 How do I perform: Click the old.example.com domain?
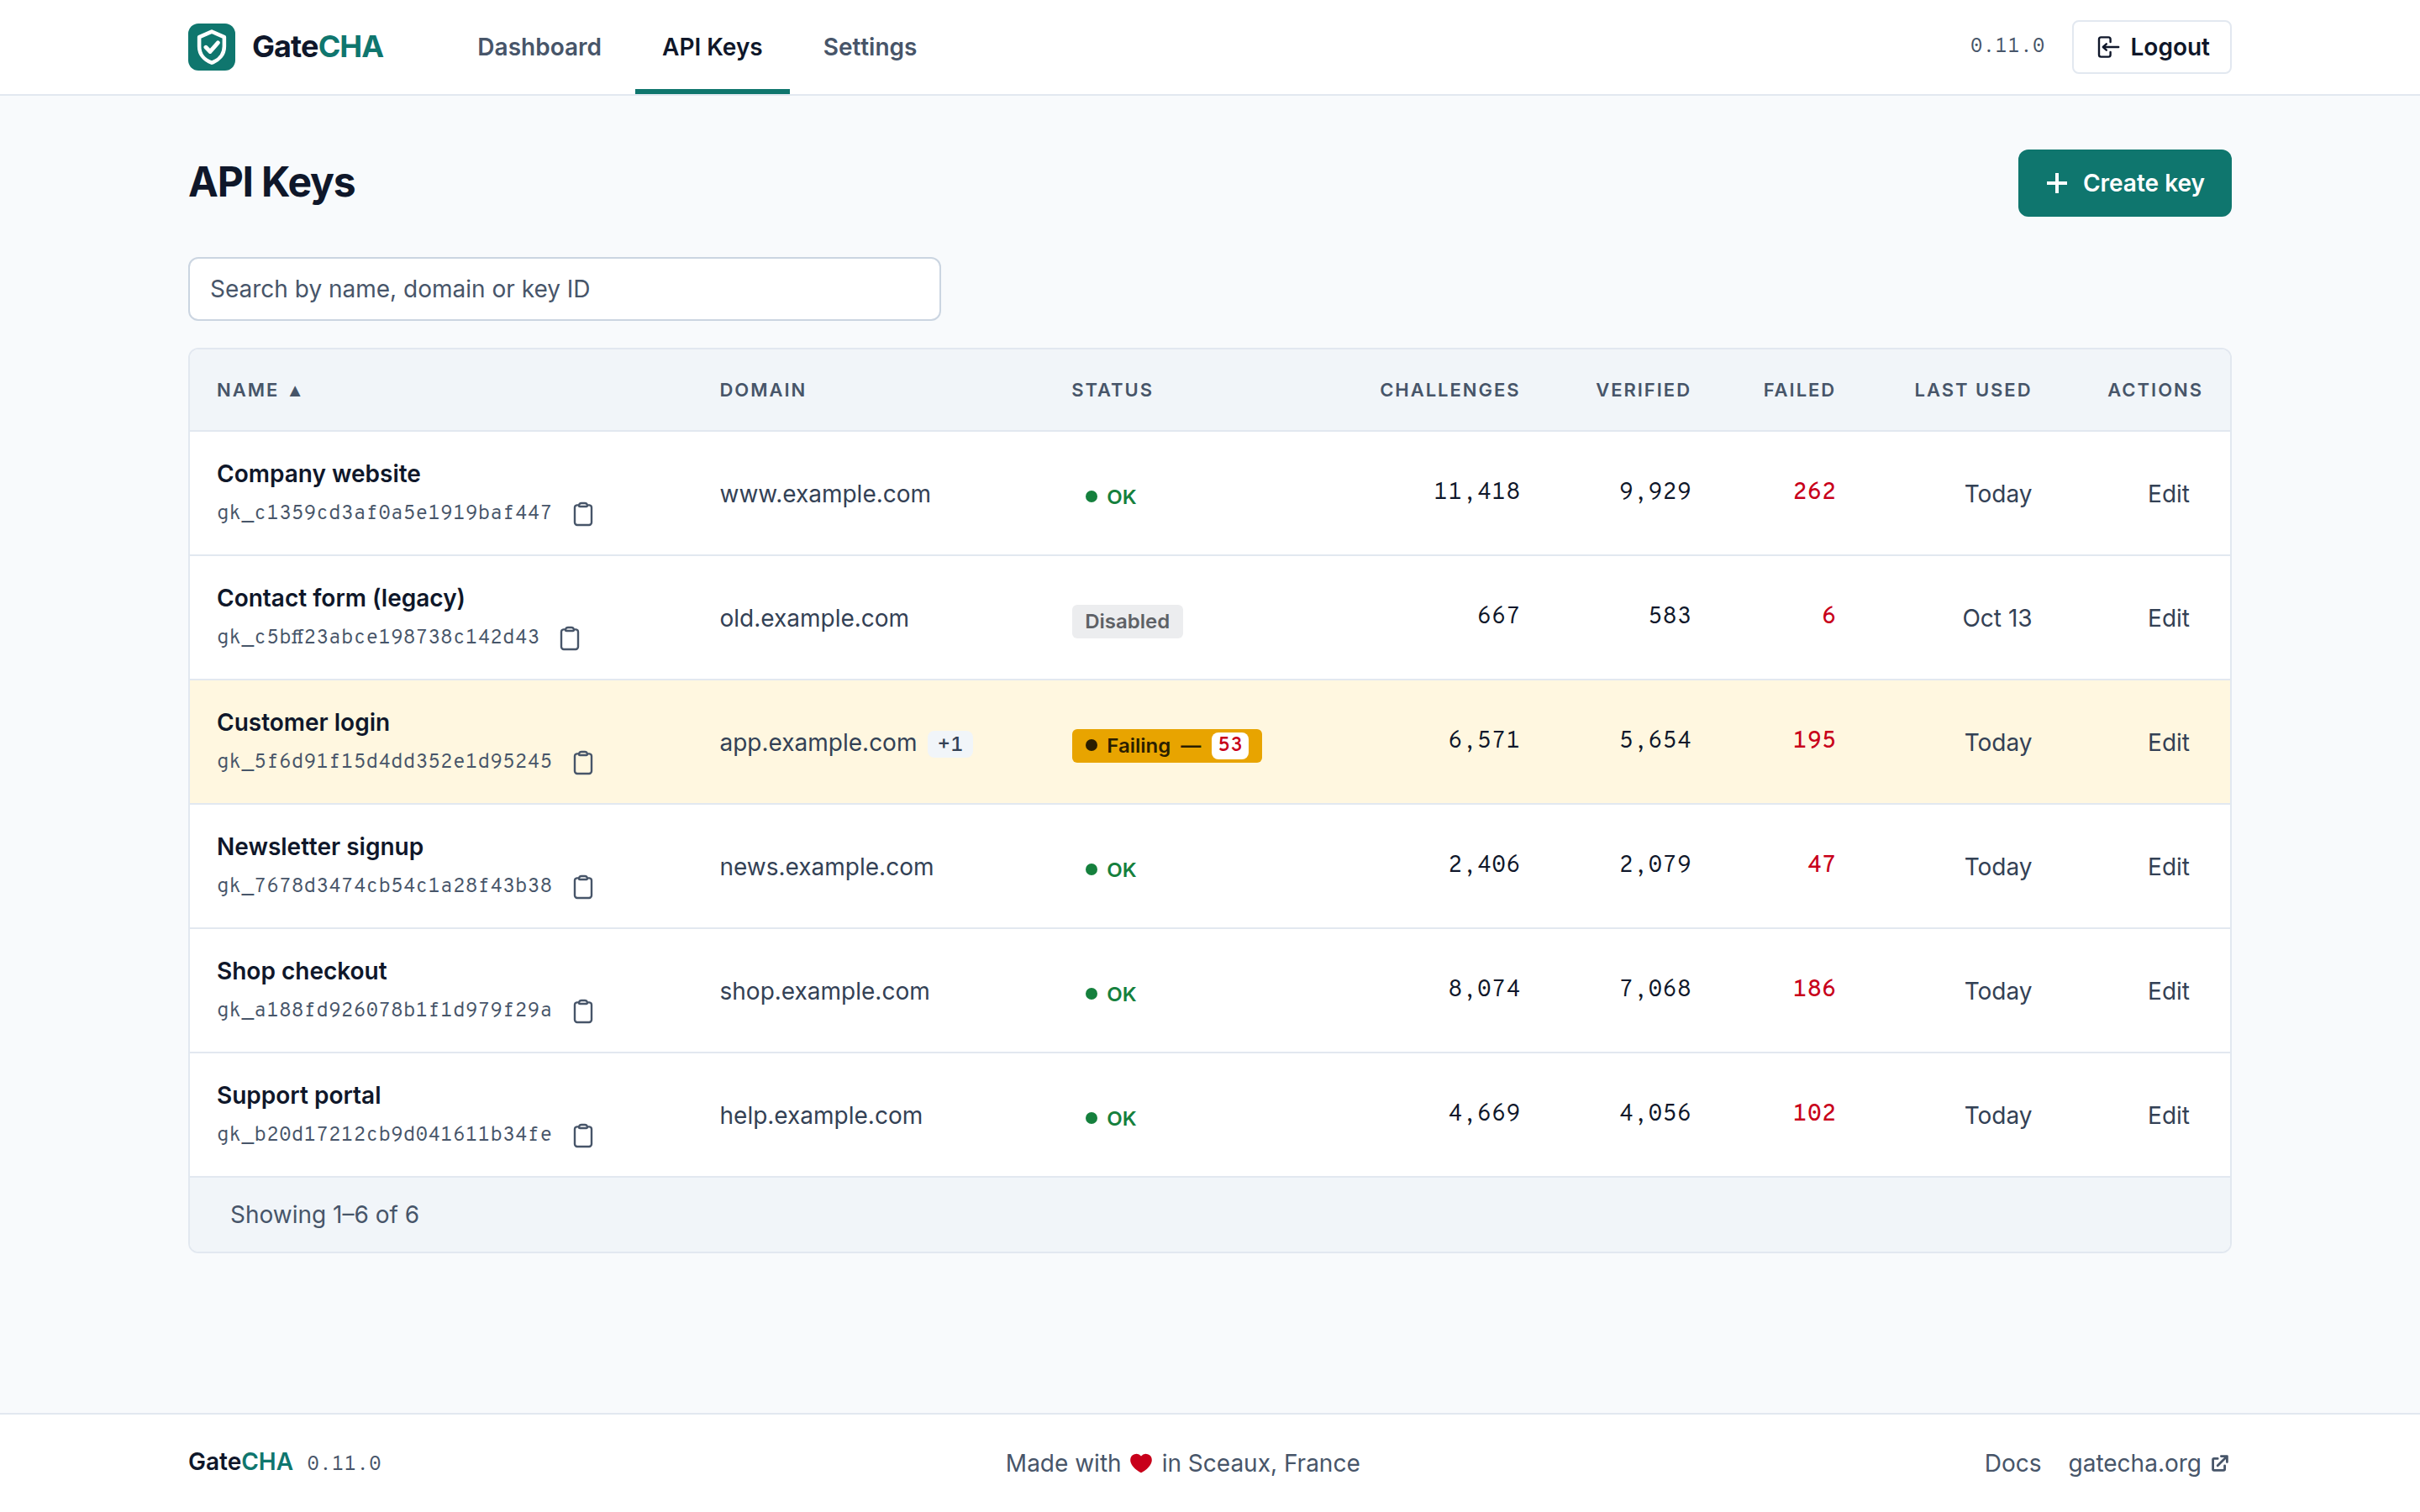(814, 618)
